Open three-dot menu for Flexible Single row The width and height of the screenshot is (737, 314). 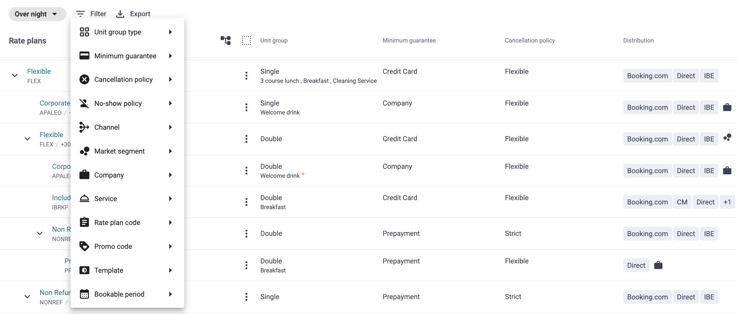coord(246,76)
